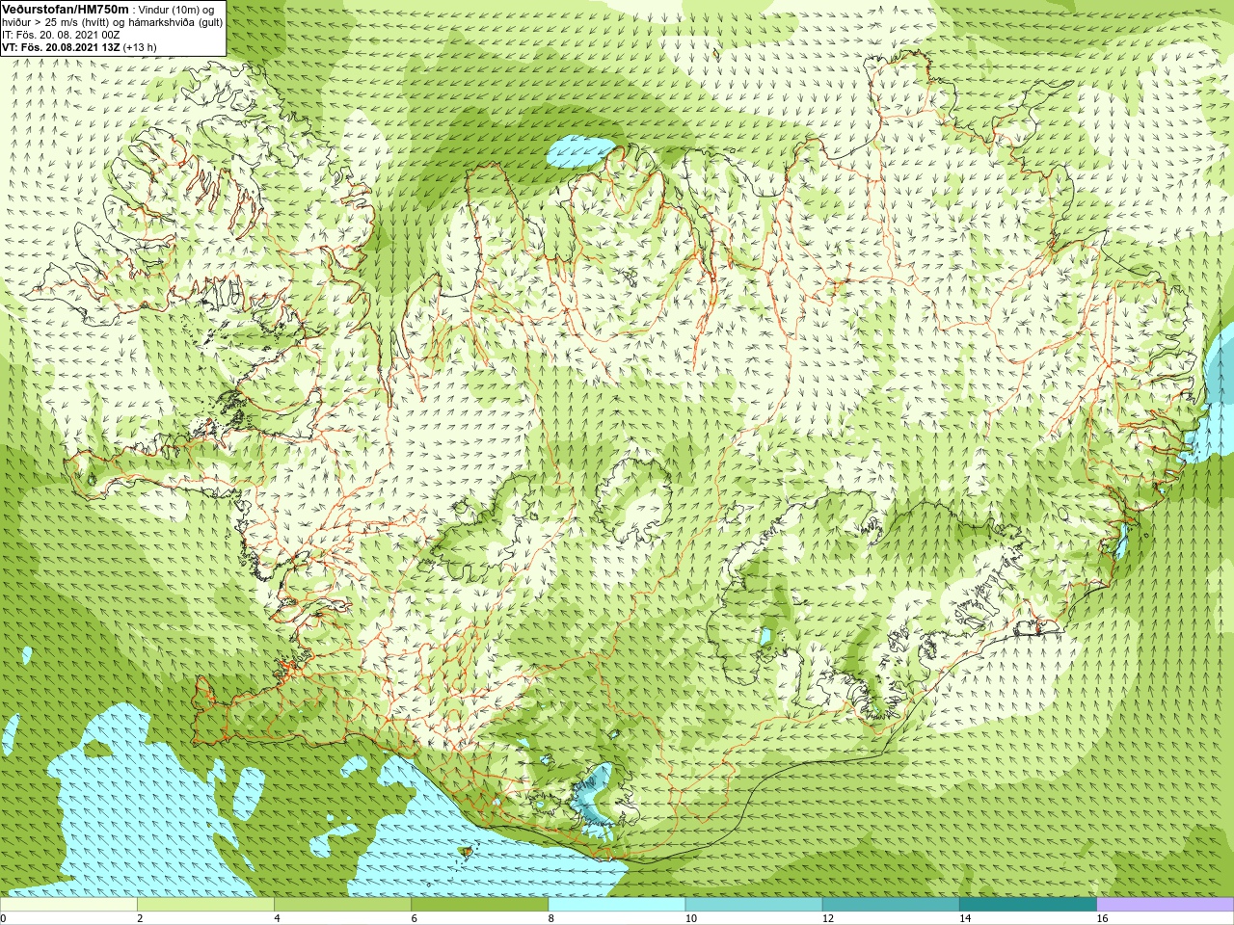Click the 'hviður > 25 m/s' description line

[x=112, y=22]
